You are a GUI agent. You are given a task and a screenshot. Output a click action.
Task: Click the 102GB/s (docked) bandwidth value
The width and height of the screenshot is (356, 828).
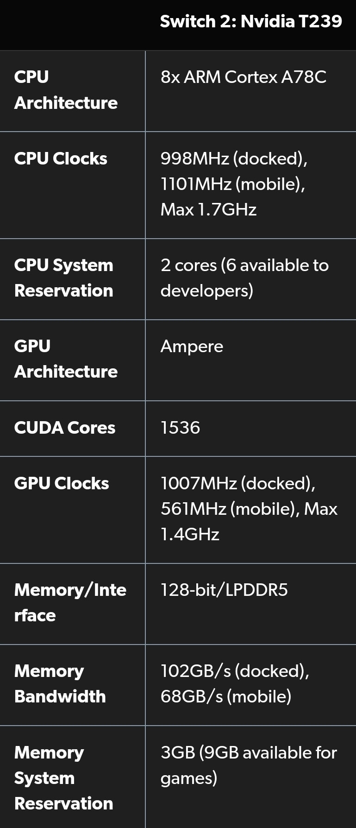235,671
